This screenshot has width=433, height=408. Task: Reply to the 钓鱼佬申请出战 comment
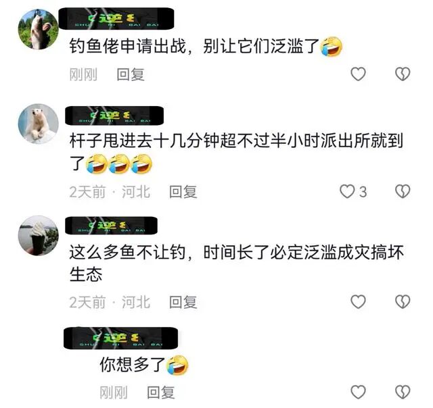[x=131, y=74]
